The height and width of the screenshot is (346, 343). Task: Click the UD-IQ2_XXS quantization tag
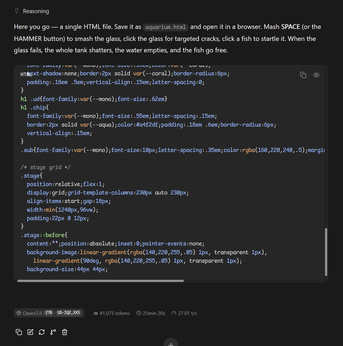pos(69,313)
